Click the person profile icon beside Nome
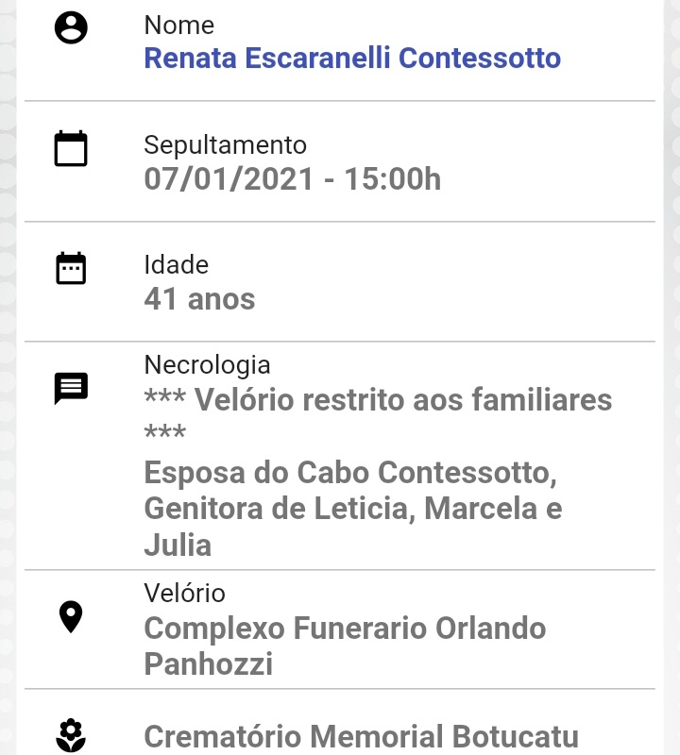This screenshot has width=680, height=755. click(x=71, y=28)
